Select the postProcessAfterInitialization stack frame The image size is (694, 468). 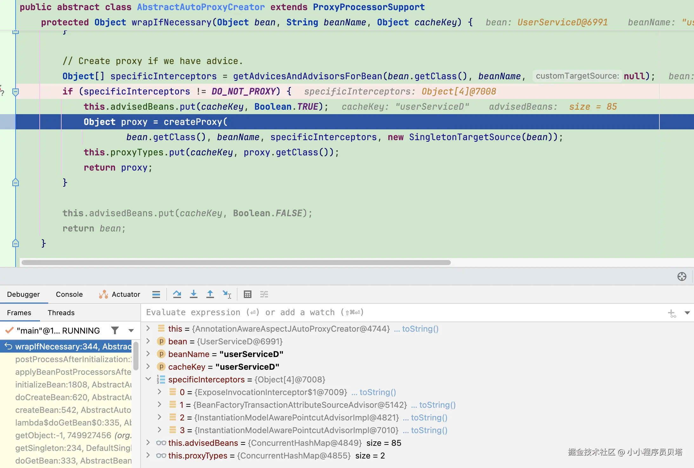pos(73,359)
